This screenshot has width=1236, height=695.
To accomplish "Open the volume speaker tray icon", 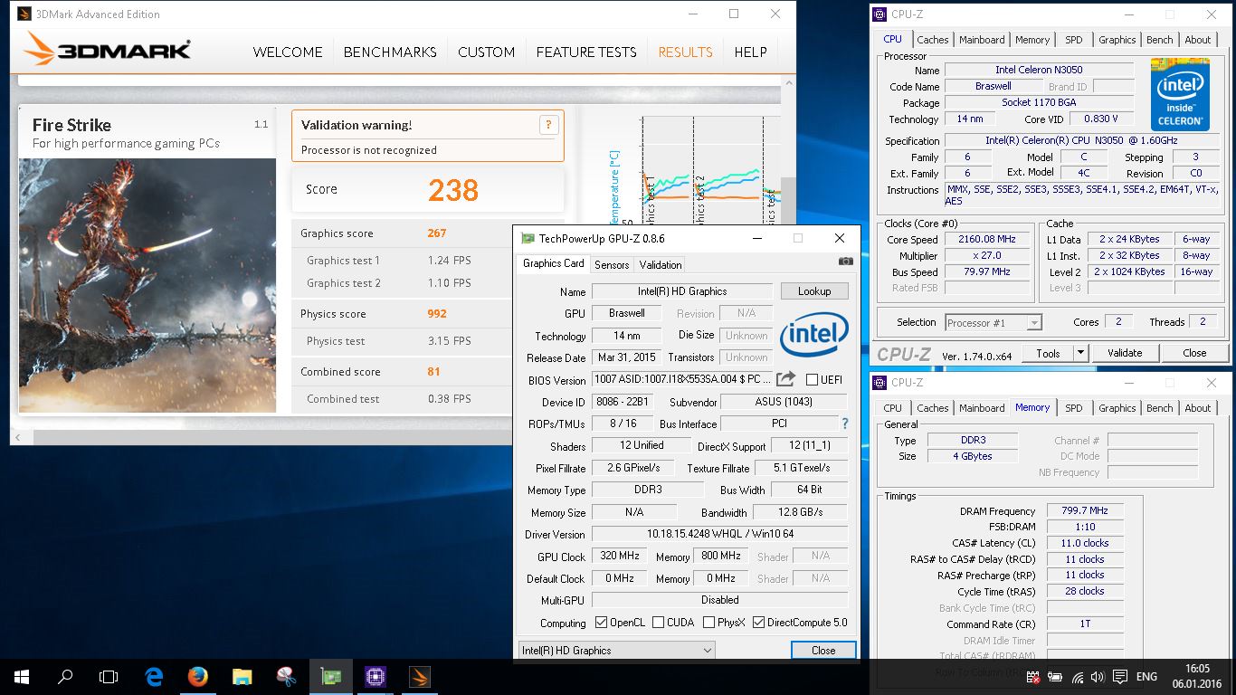I will pos(1097,677).
